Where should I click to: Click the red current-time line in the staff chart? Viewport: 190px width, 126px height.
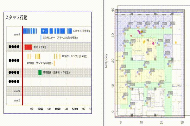coord(22,66)
